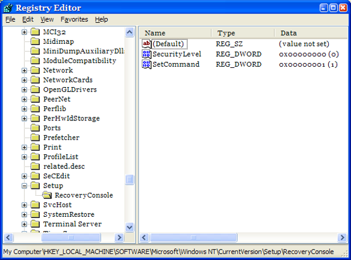Click the tree pane vertical scrollbar thumb
Screen dimensions: 351x260
pos(130,179)
